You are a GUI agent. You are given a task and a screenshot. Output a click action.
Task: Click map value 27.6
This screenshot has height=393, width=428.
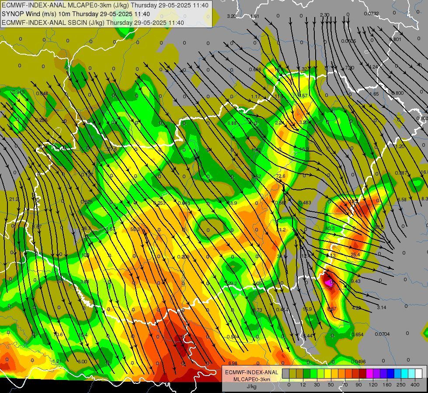[x=112, y=149]
